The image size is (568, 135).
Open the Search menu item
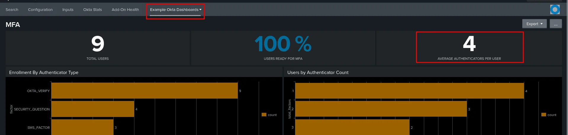[12, 9]
